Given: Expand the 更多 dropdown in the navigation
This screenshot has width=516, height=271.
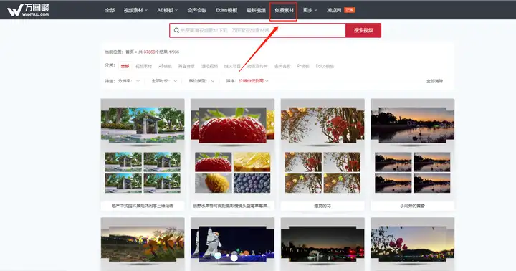Looking at the screenshot, I should pos(310,10).
